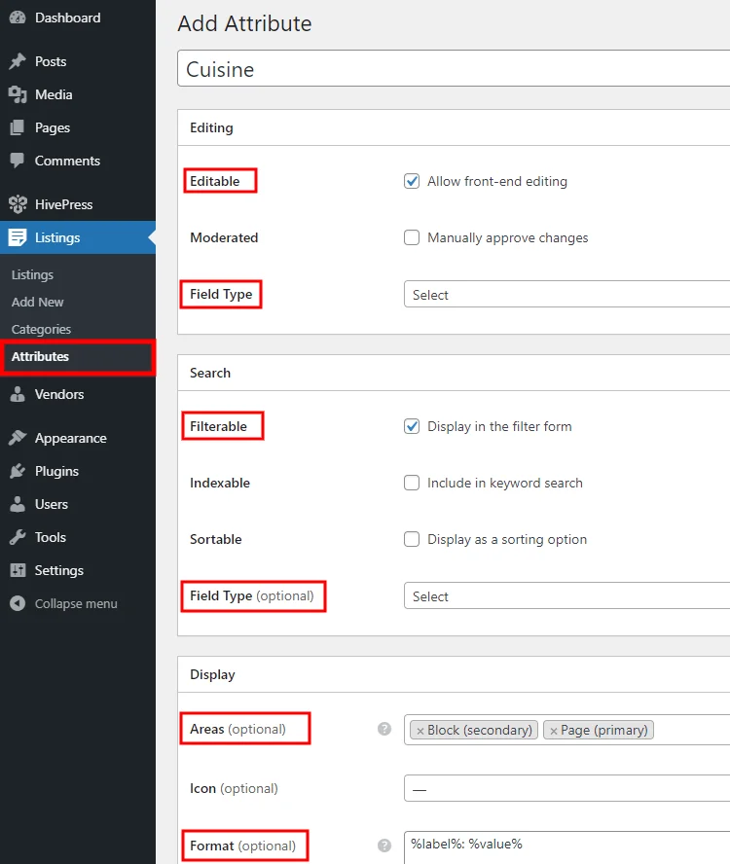Click the Pages icon in sidebar

coord(19,127)
